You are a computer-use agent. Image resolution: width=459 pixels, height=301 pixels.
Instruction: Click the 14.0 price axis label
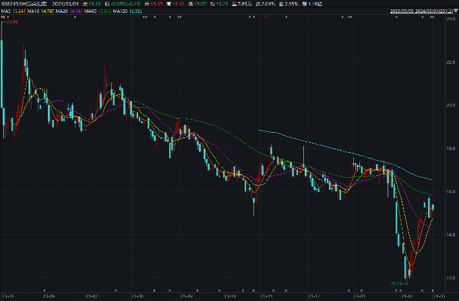(x=450, y=234)
